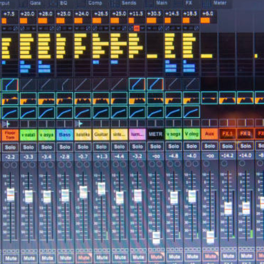The image size is (264, 264).
Task: Switch to the Comp tab
Action: click(x=95, y=3)
